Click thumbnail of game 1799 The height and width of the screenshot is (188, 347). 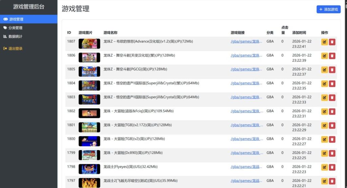point(89,155)
